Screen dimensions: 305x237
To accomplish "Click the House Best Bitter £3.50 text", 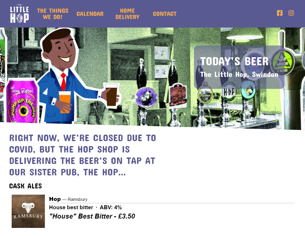I will (92, 216).
